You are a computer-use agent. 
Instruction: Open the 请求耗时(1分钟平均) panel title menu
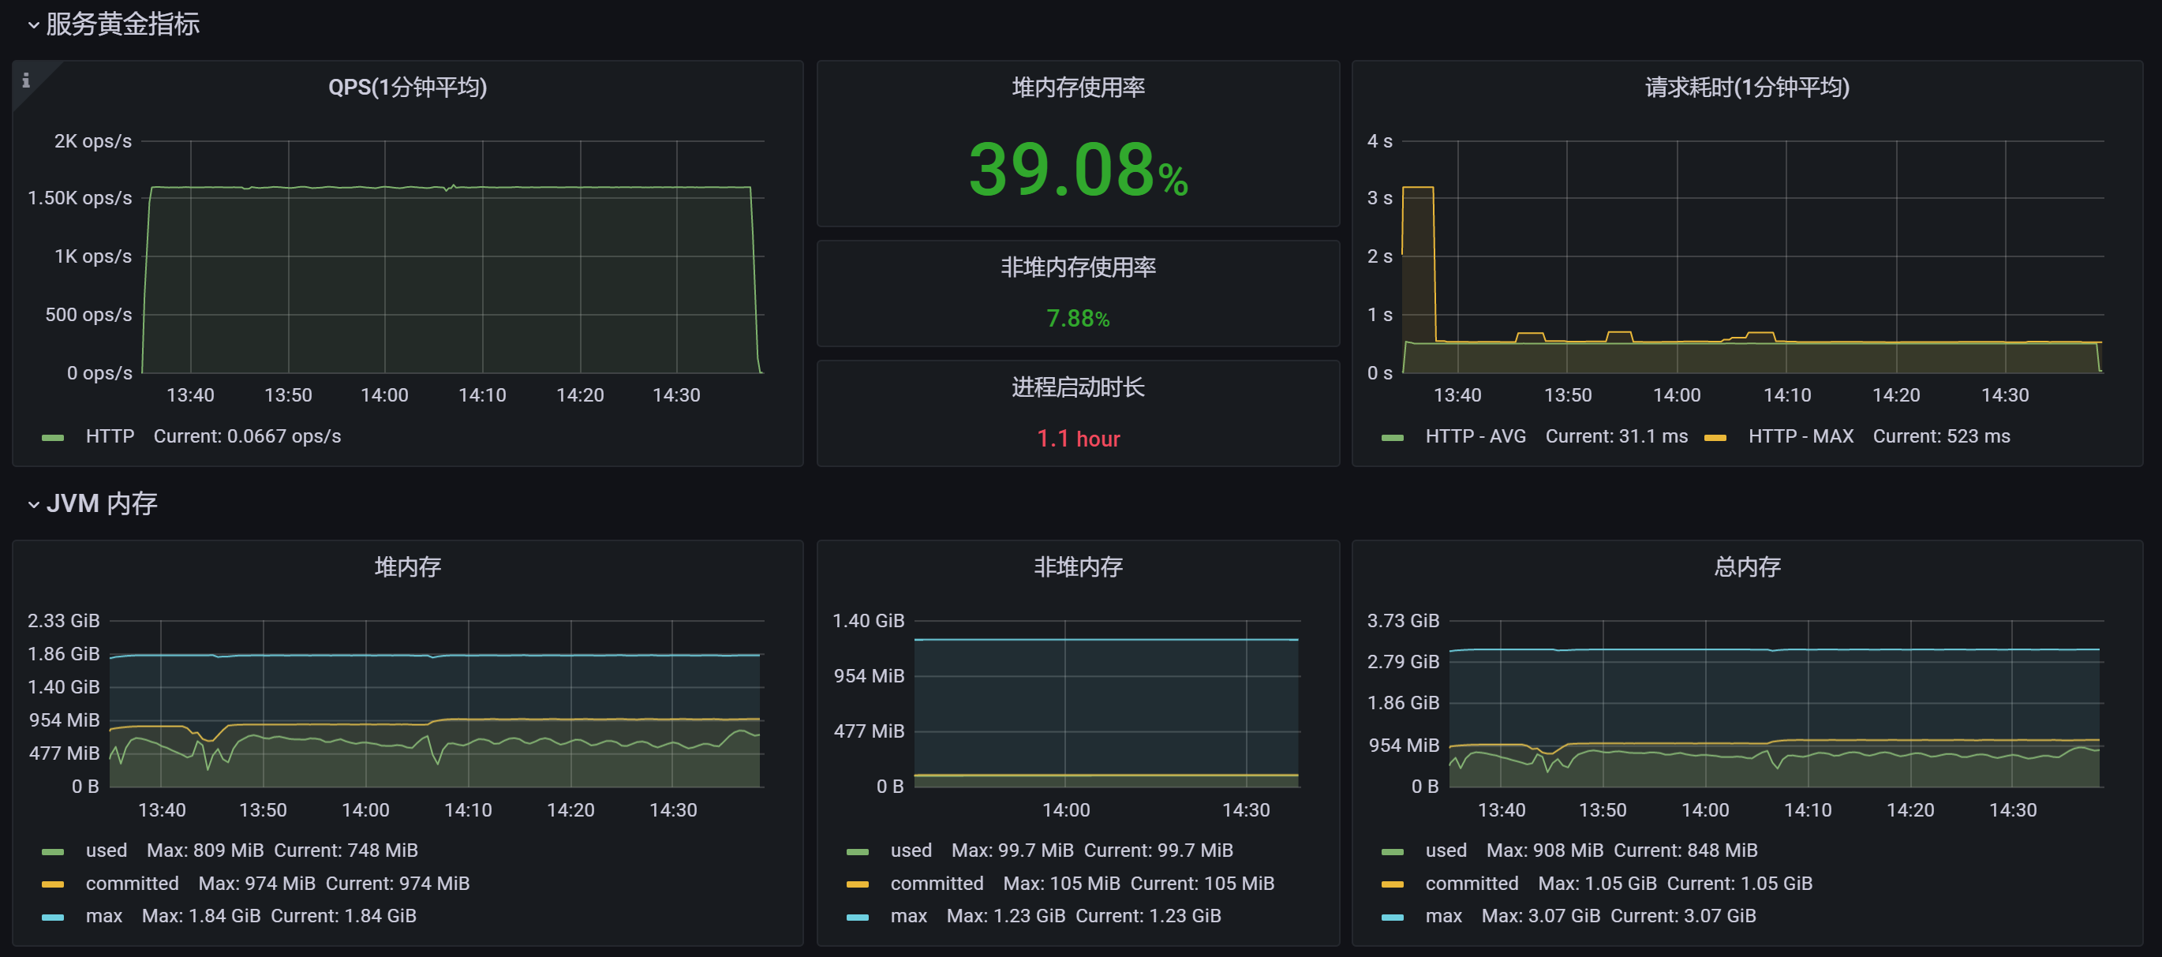(1746, 87)
